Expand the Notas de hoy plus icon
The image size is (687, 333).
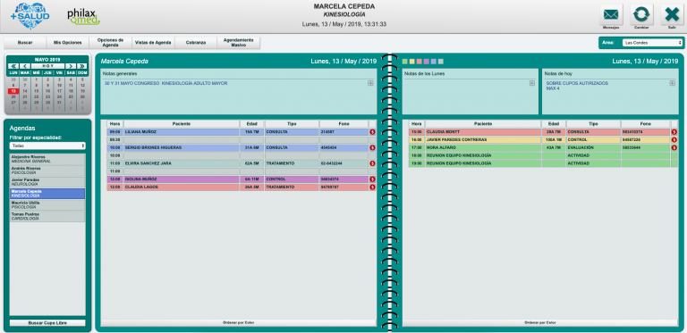click(x=672, y=83)
